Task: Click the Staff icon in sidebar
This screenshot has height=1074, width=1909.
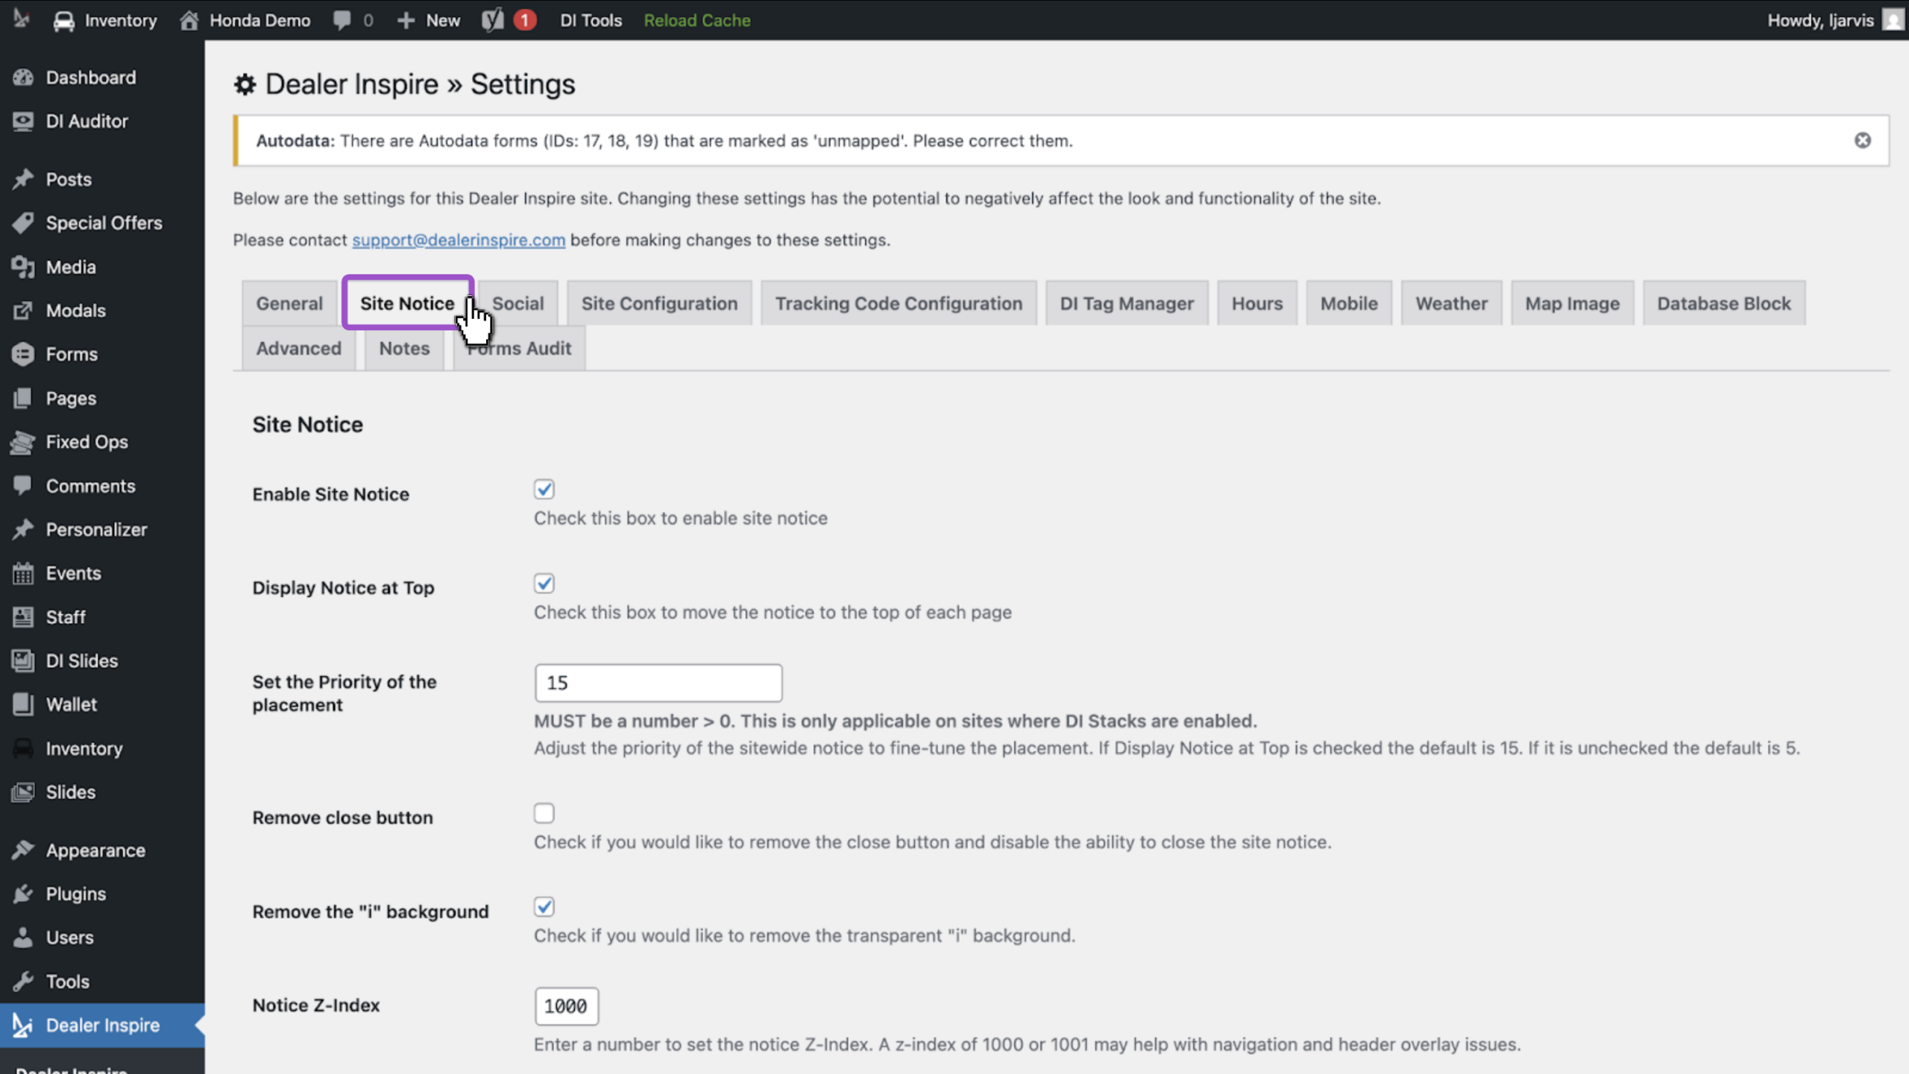Action: pyautogui.click(x=23, y=617)
